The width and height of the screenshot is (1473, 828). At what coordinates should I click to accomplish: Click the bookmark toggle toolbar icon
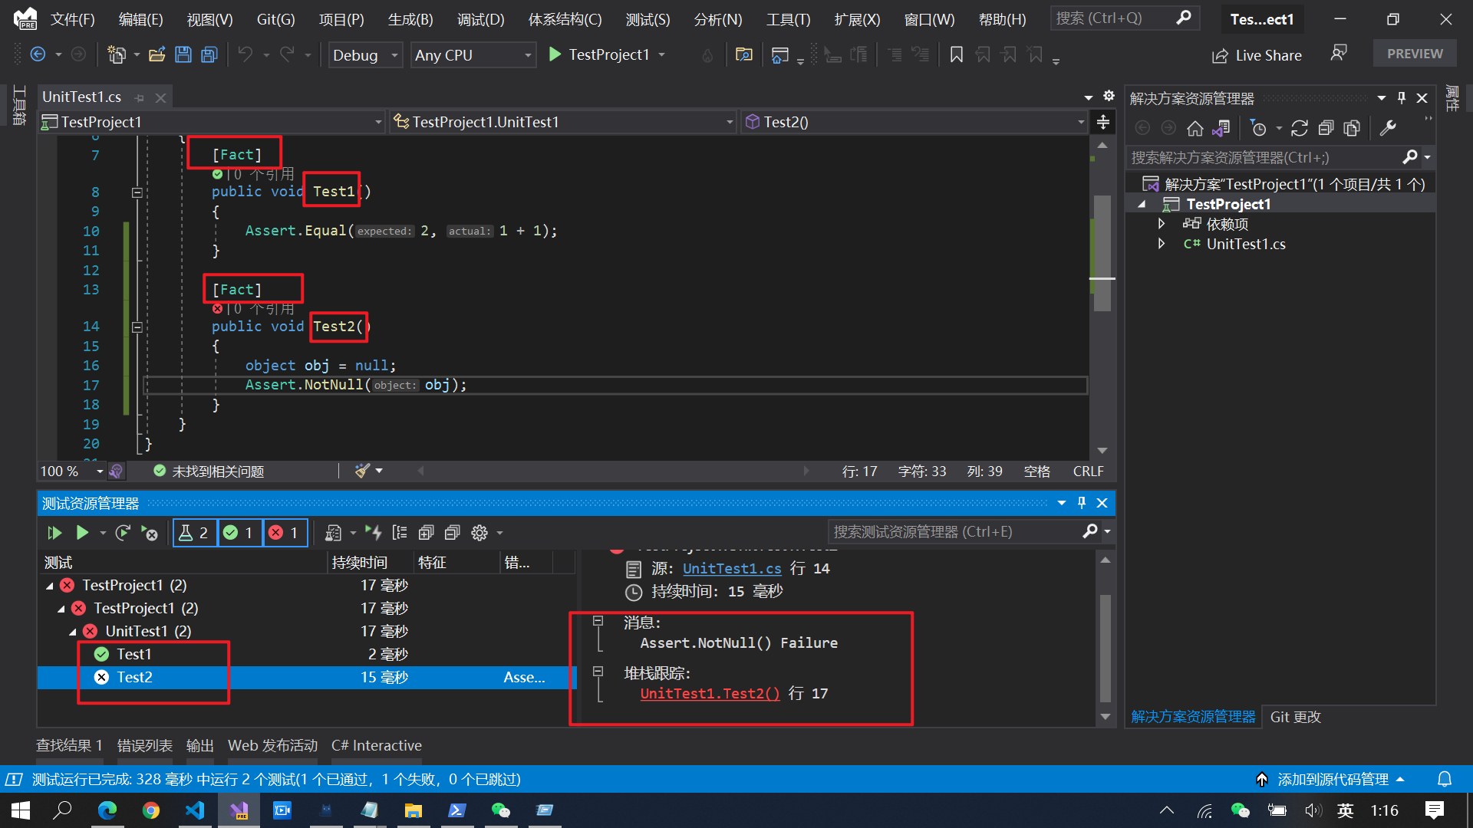[956, 54]
